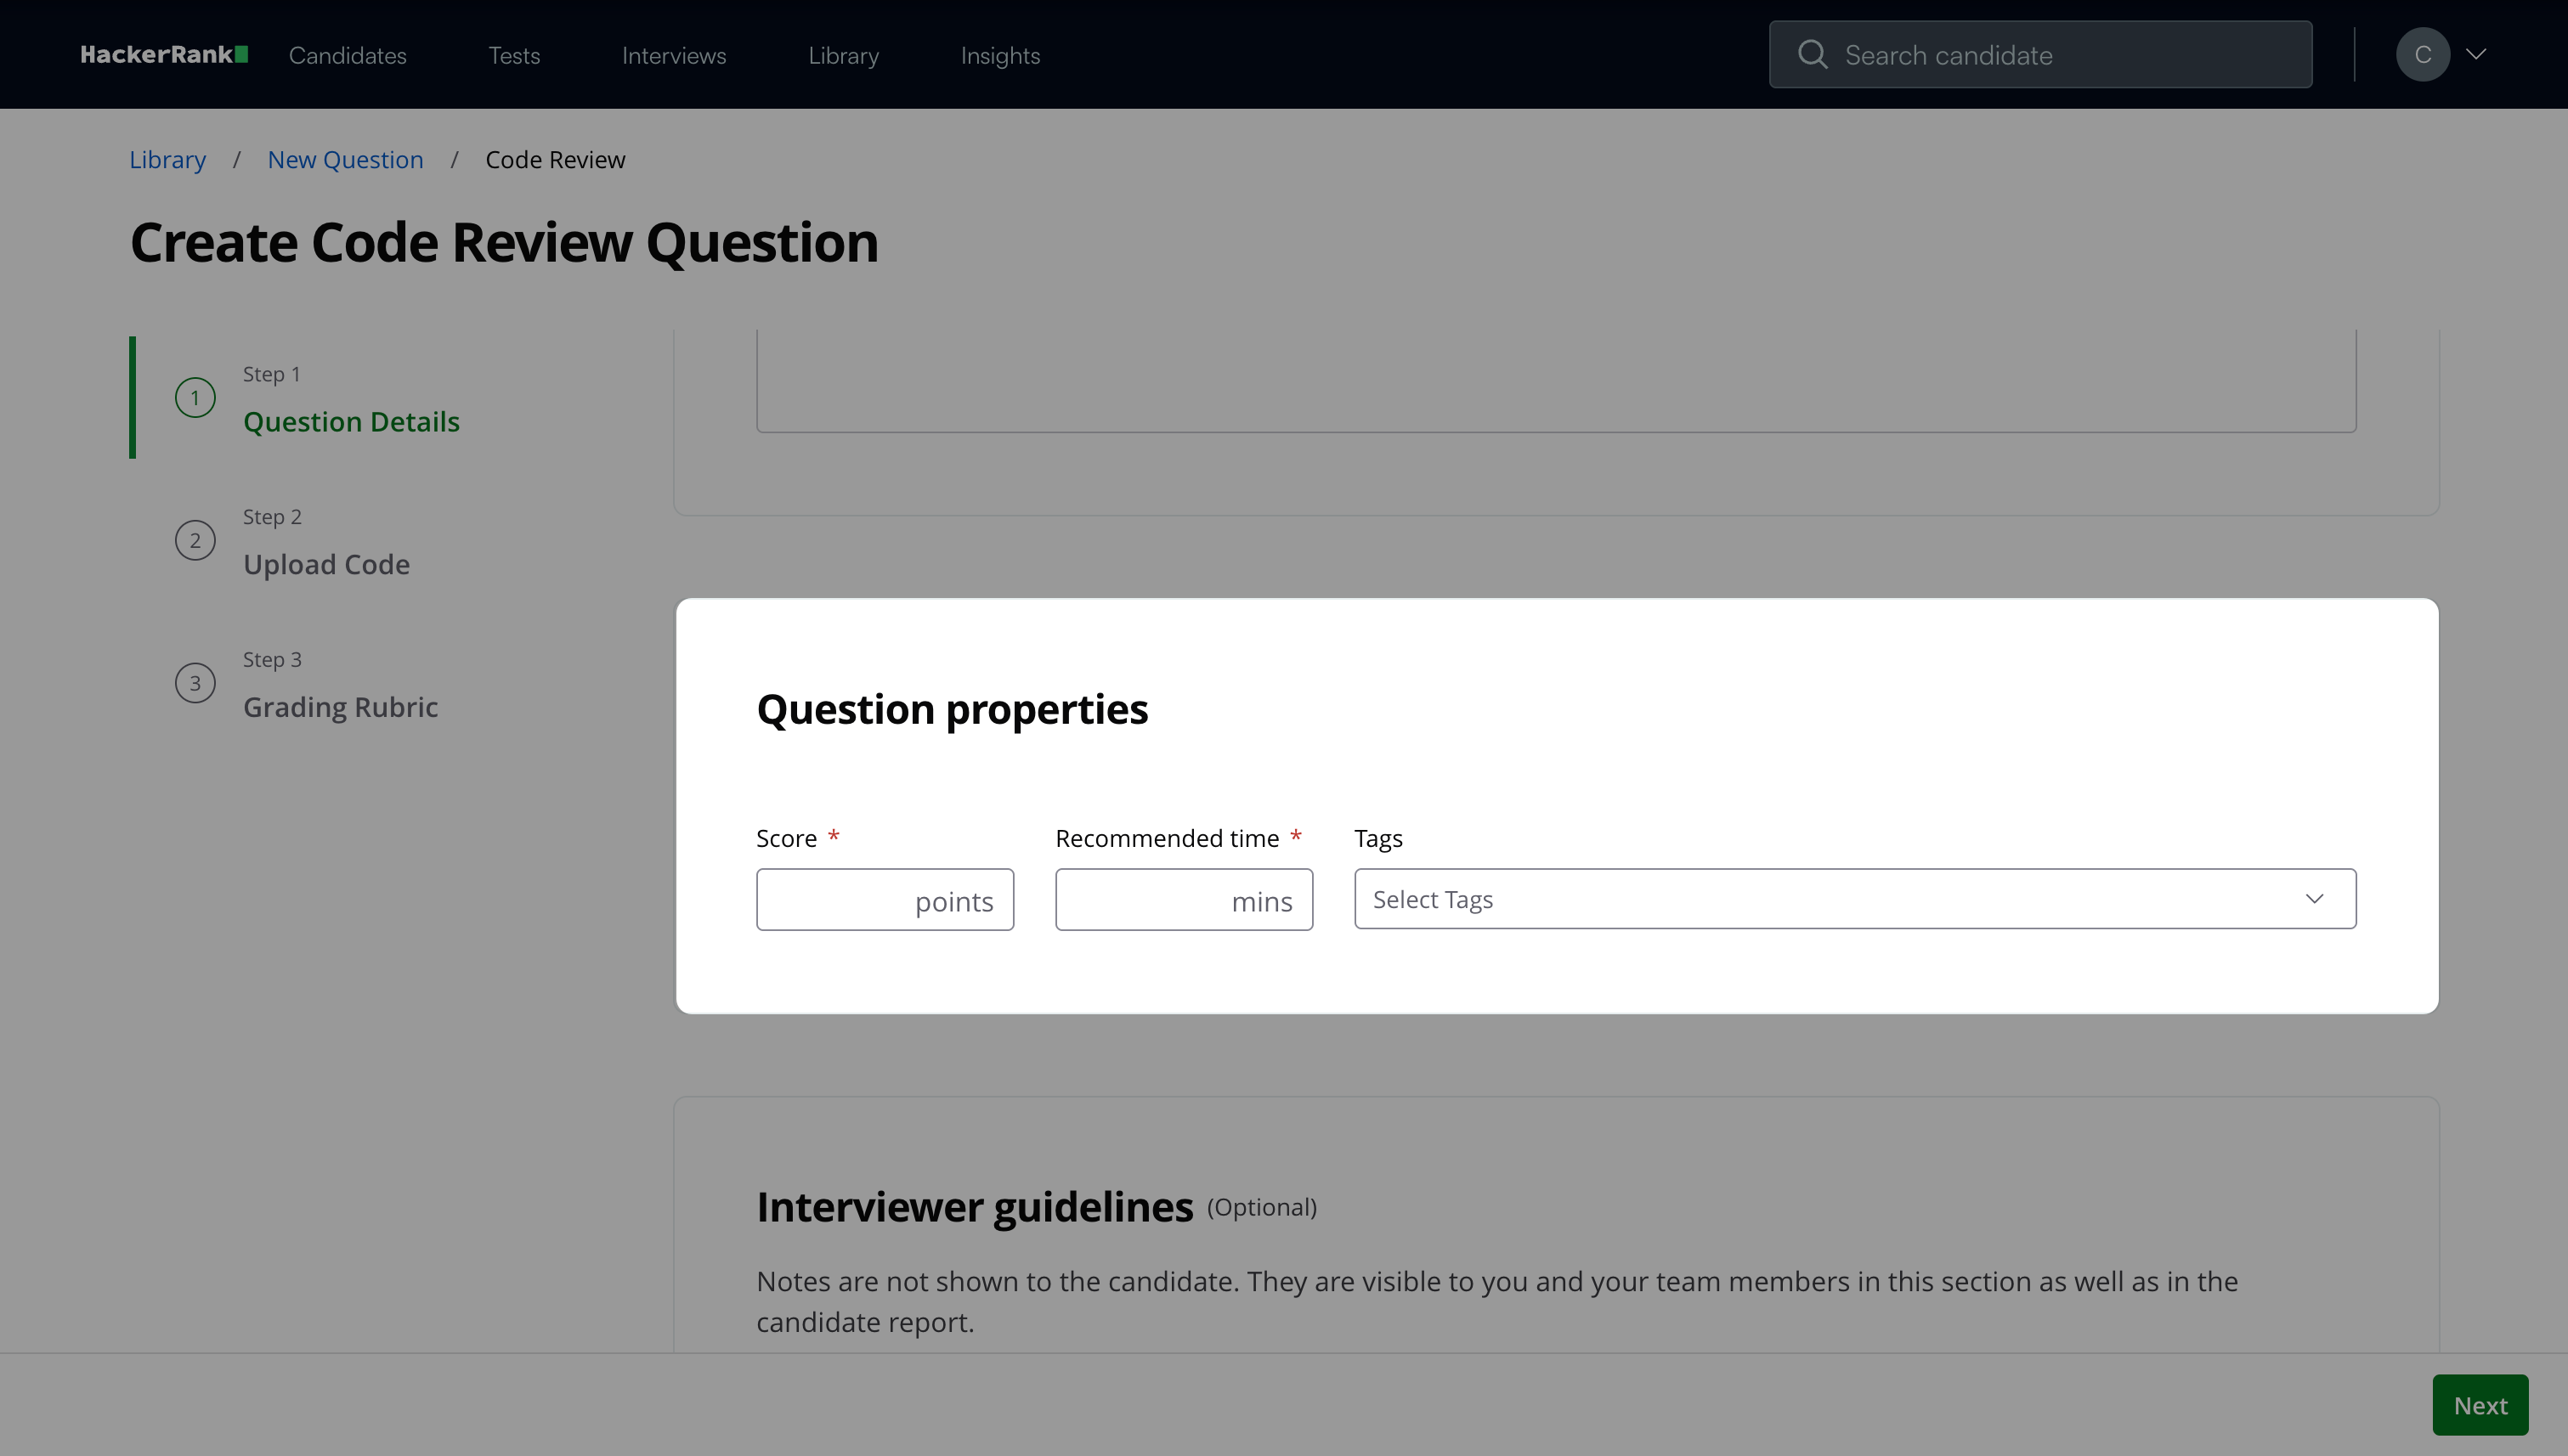Open the Interviews section
Image resolution: width=2568 pixels, height=1456 pixels.
point(674,56)
